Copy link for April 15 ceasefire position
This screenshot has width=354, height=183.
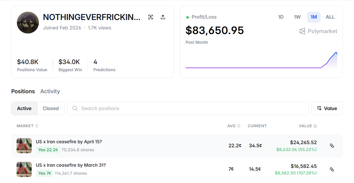(332, 146)
